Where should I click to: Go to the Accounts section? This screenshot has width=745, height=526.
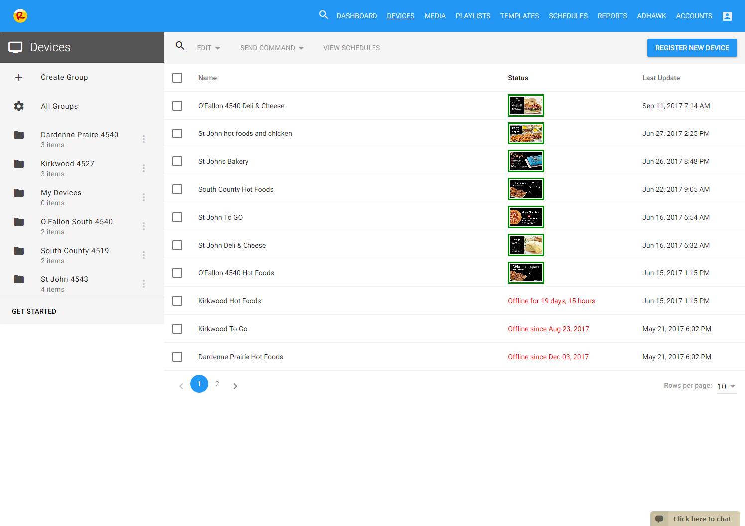694,16
